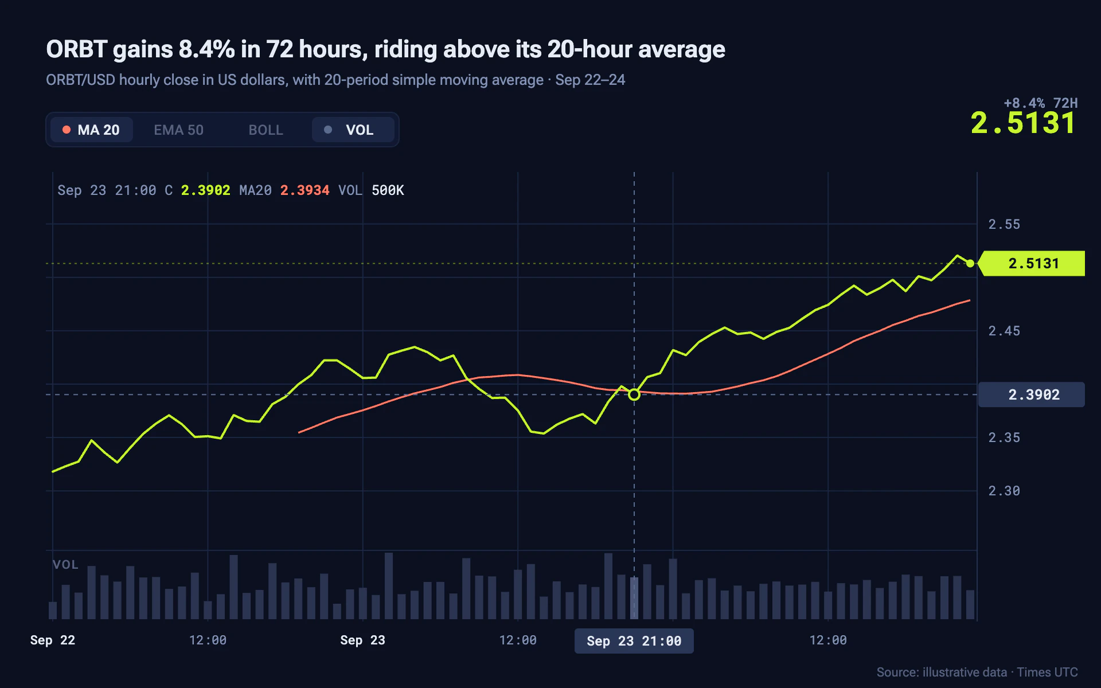Click the Sep 23 21:00 time axis label
Image resolution: width=1101 pixels, height=688 pixels.
click(634, 641)
